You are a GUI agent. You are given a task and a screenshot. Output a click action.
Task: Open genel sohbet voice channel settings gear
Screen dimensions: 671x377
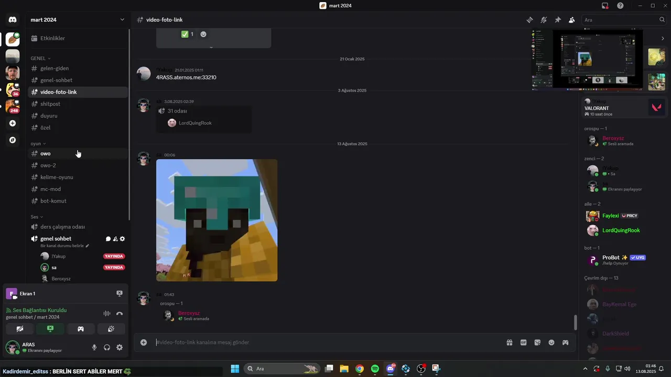coord(123,239)
